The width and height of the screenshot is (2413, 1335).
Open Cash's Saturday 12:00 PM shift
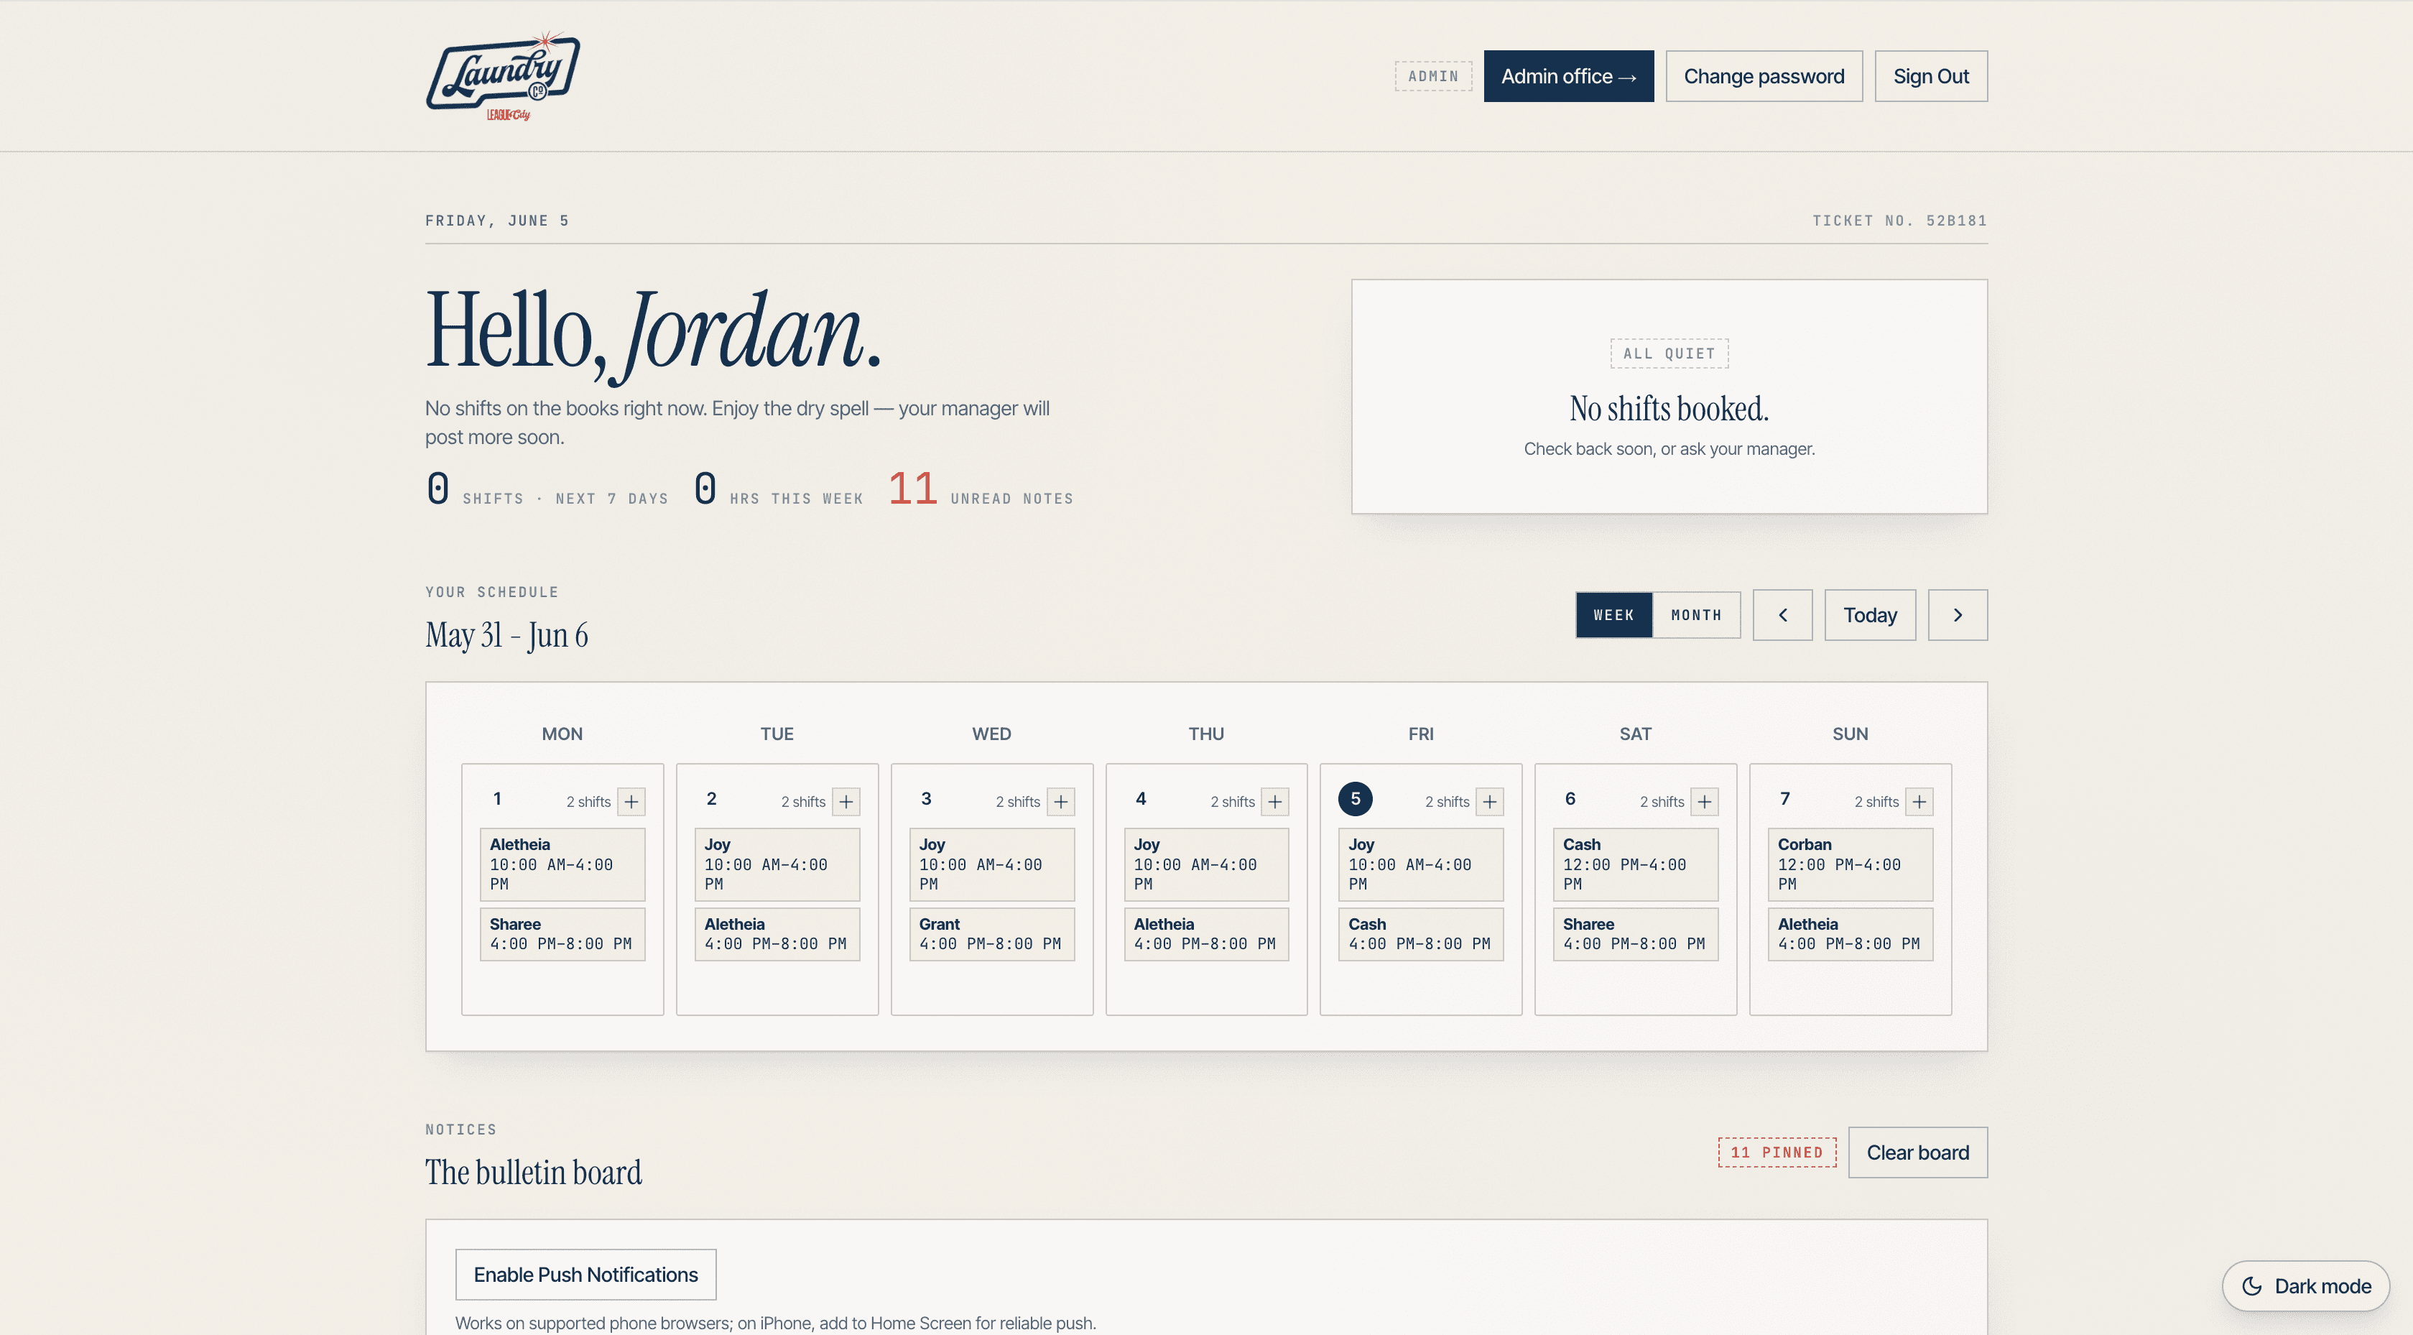coord(1636,864)
